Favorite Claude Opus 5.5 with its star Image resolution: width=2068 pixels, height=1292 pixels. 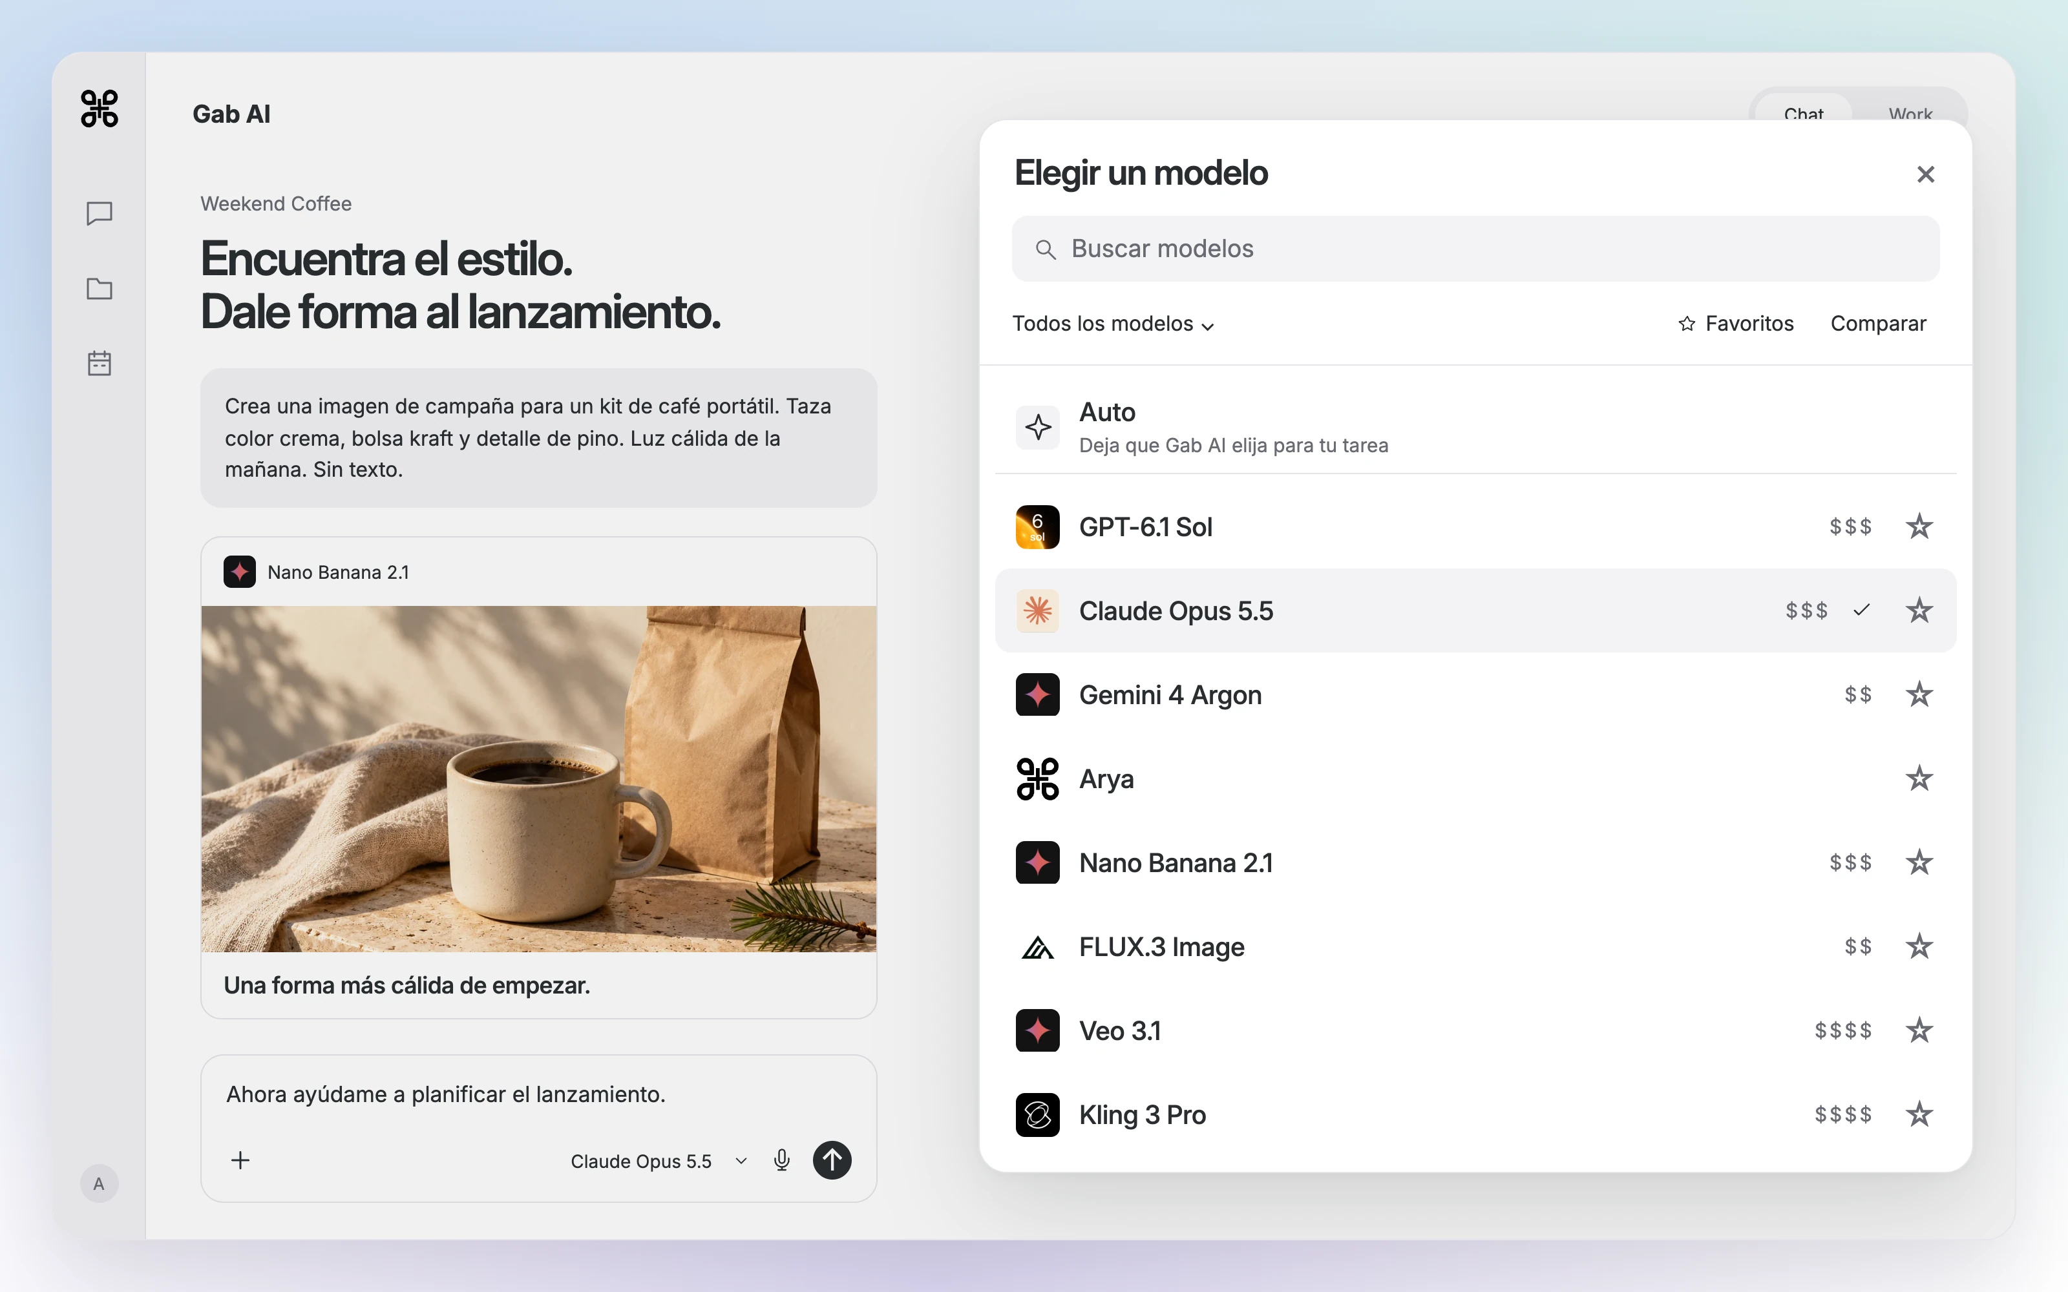coord(1919,610)
